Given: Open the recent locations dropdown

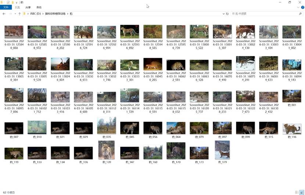Looking at the screenshot, I should tap(15, 14).
